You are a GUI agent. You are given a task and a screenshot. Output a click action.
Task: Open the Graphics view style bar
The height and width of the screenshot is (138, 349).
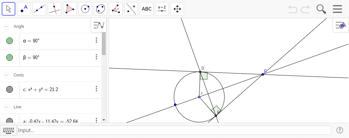(341, 25)
